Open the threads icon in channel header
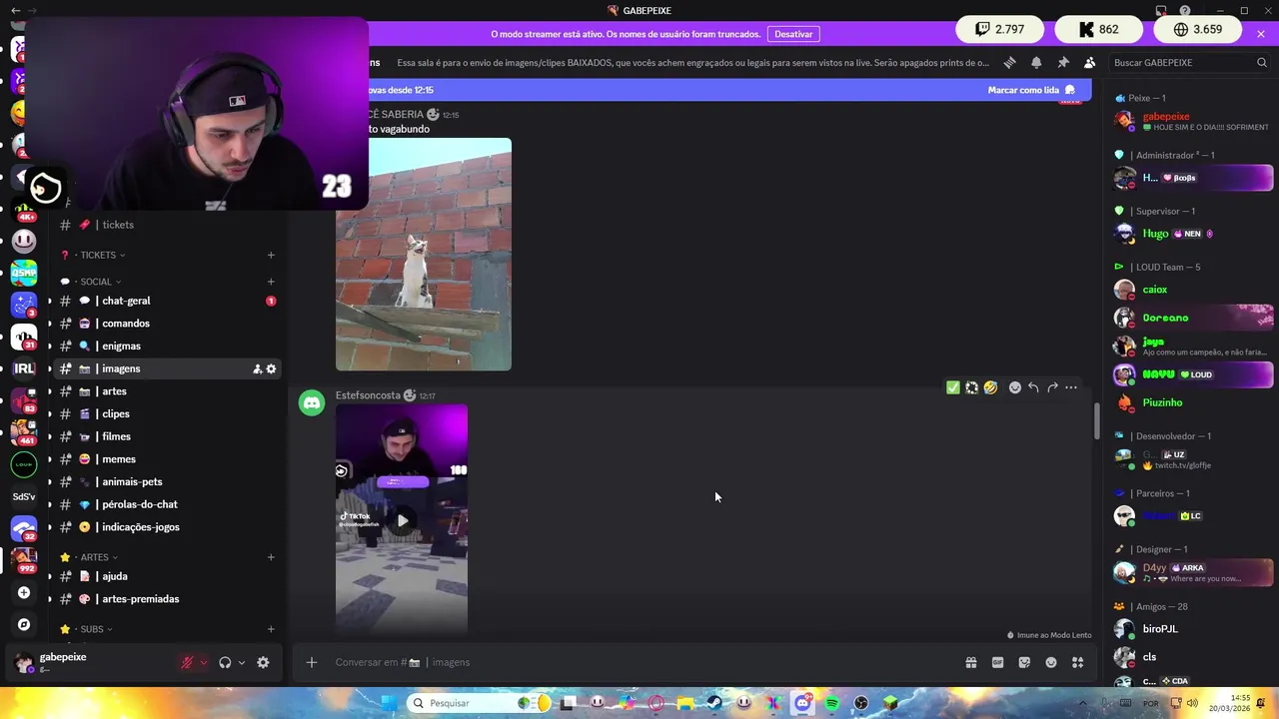This screenshot has height=719, width=1279. point(1010,62)
